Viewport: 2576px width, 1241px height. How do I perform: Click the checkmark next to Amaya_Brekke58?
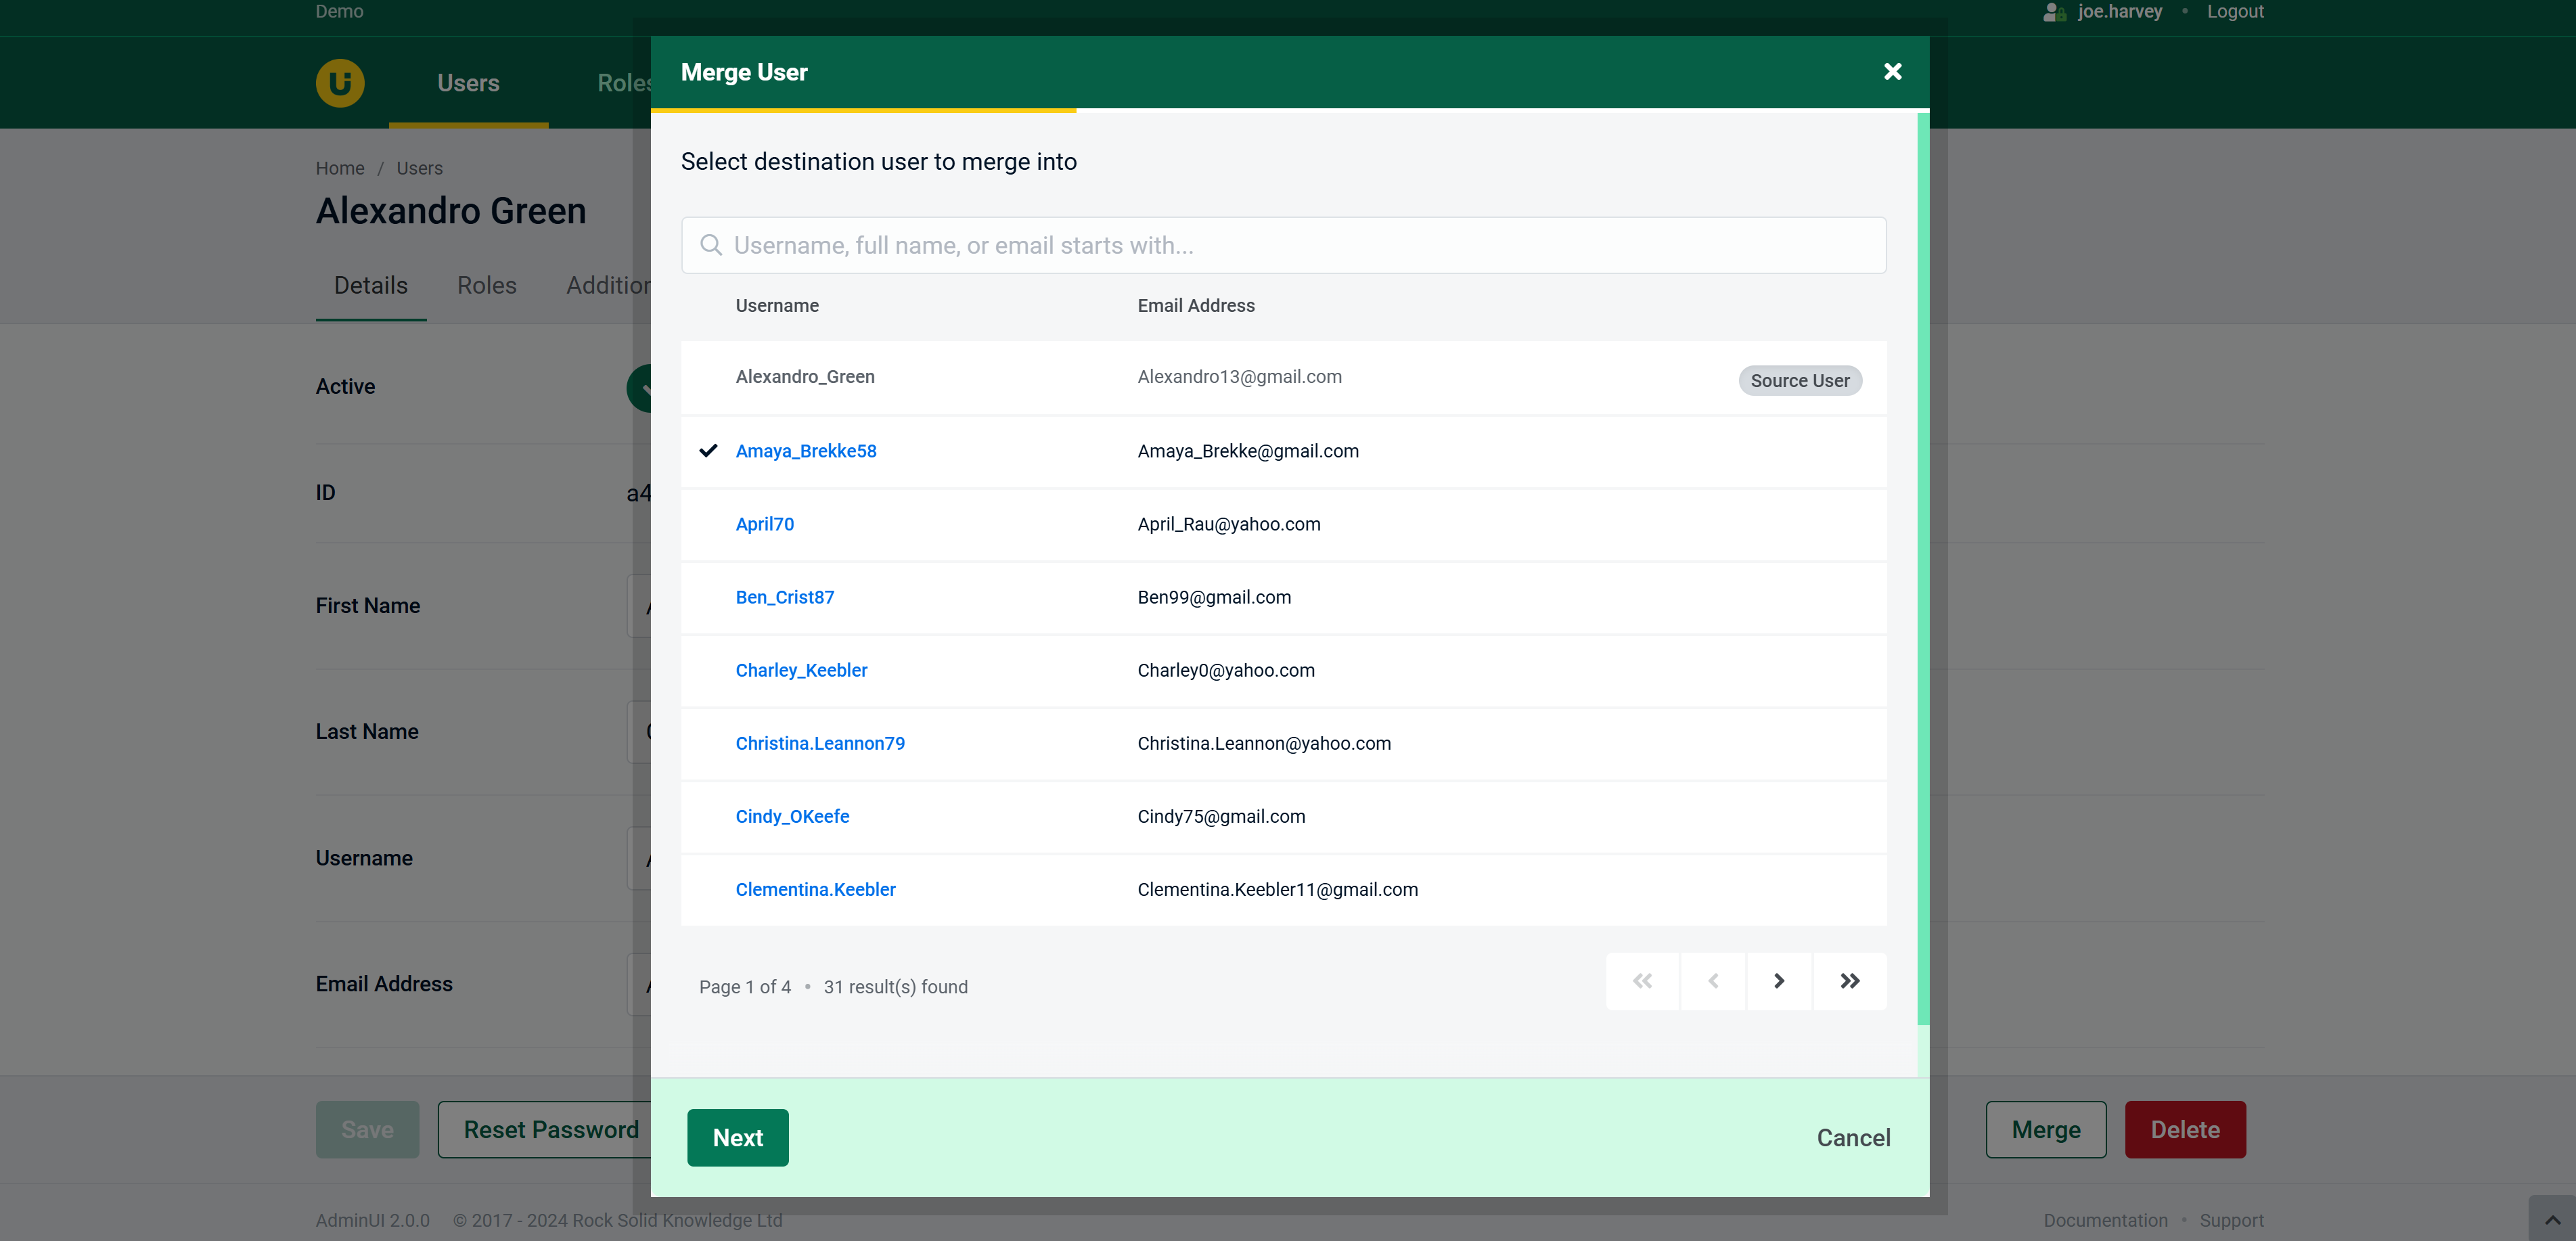pos(708,451)
